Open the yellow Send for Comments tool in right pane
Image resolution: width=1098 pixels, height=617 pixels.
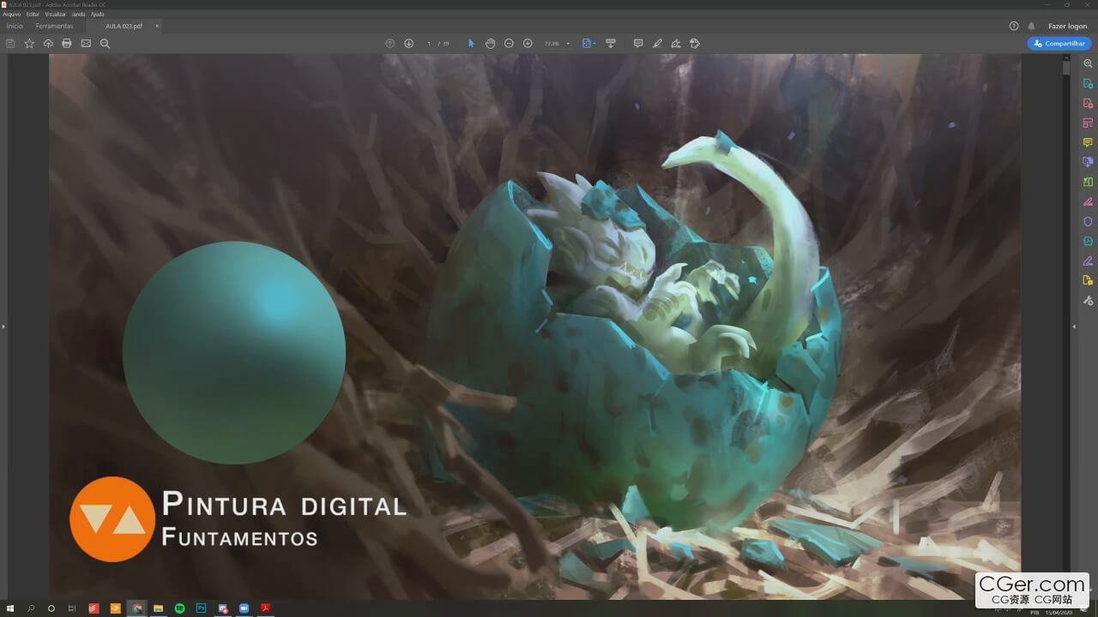1088,281
